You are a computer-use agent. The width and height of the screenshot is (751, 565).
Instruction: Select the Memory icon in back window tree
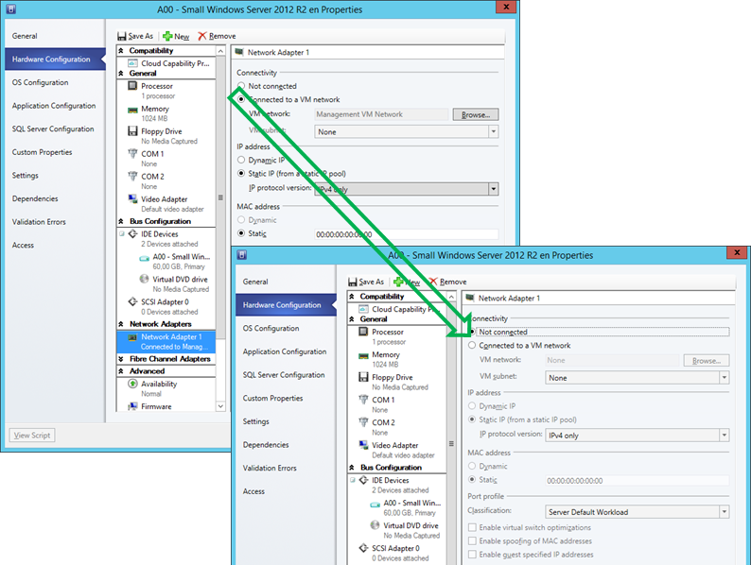[132, 110]
